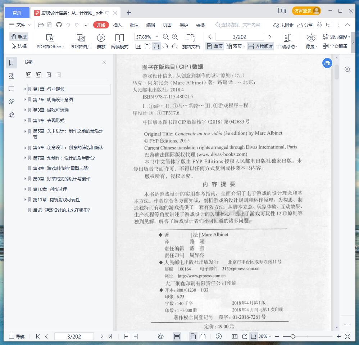The image size is (359, 345).
Task: Zoom in using magnifier plus icon
Action: (x=175, y=37)
